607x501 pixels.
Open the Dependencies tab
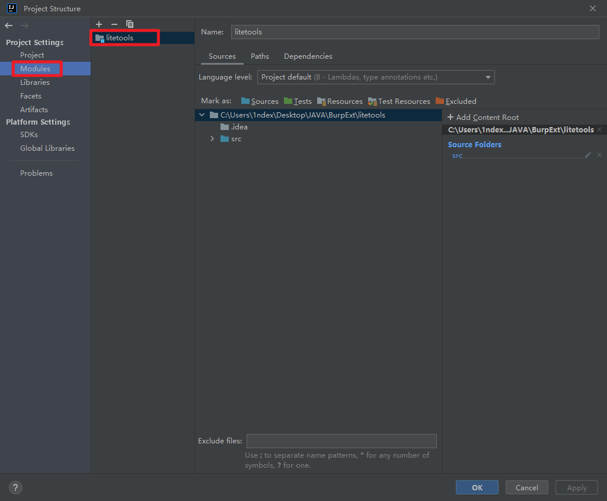[308, 56]
